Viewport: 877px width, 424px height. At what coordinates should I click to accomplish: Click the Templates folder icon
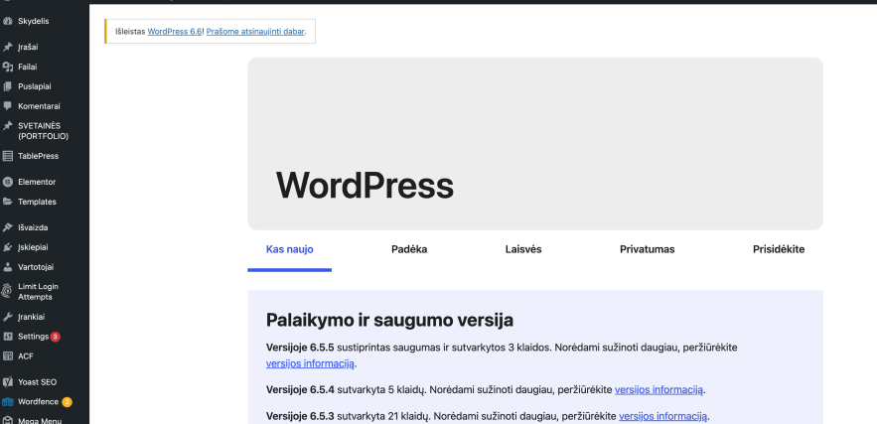[x=7, y=202]
